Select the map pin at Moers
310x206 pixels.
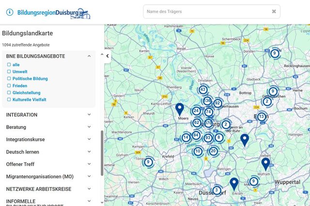click(x=180, y=109)
